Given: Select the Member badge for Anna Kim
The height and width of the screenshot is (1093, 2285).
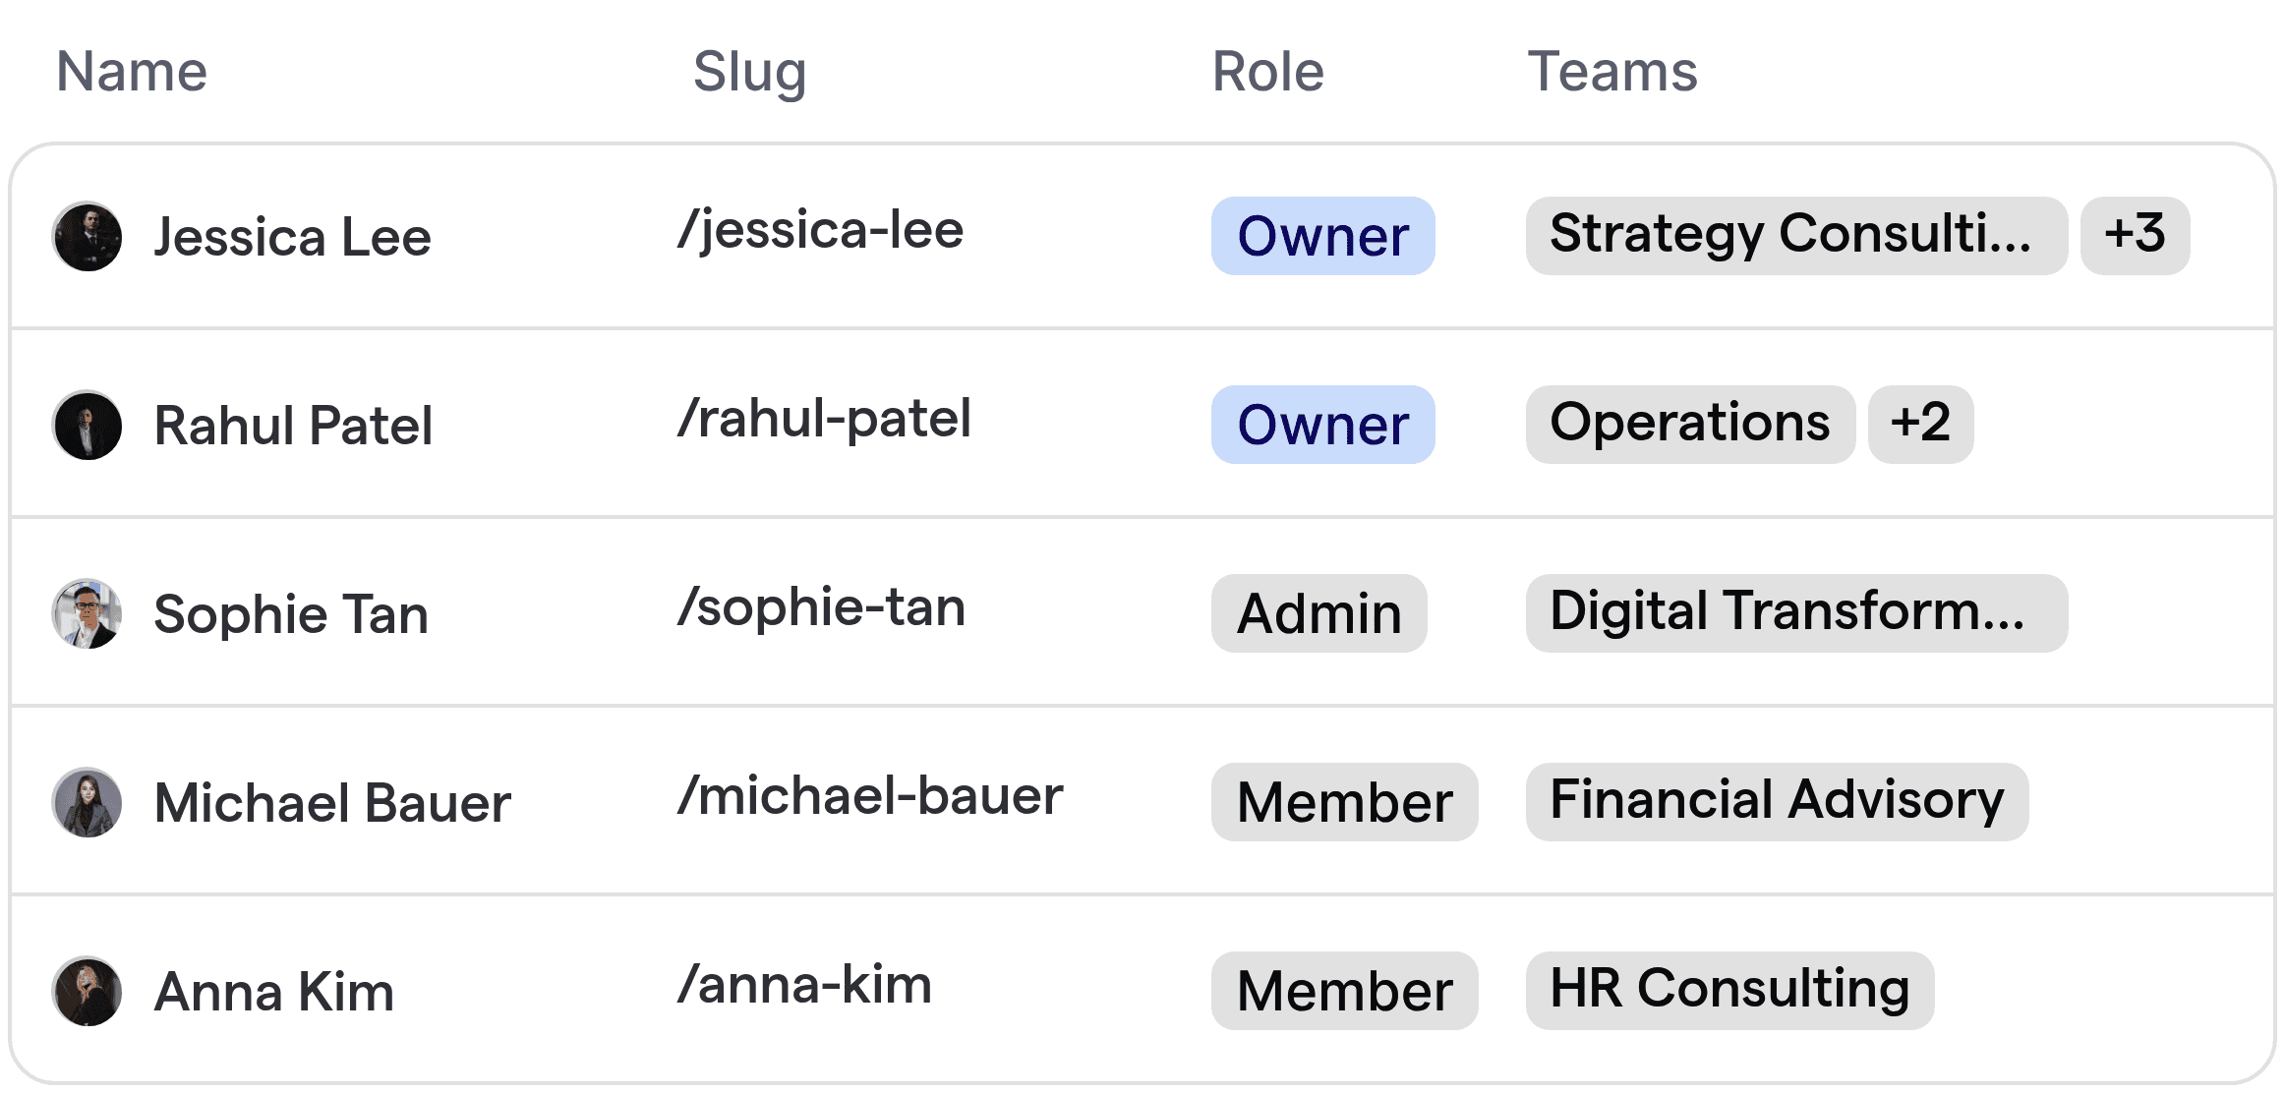Looking at the screenshot, I should click(x=1344, y=991).
